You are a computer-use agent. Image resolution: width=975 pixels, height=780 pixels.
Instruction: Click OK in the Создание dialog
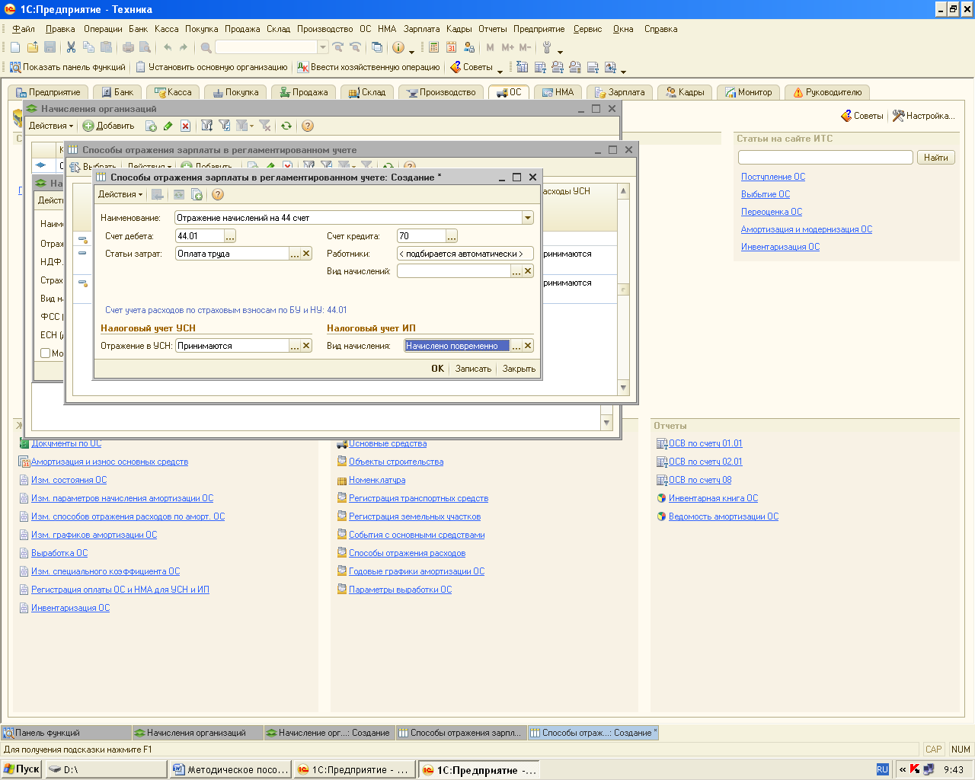[x=437, y=369]
